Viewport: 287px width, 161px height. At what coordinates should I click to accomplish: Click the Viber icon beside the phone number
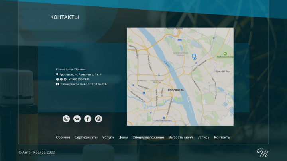[x=57, y=79]
